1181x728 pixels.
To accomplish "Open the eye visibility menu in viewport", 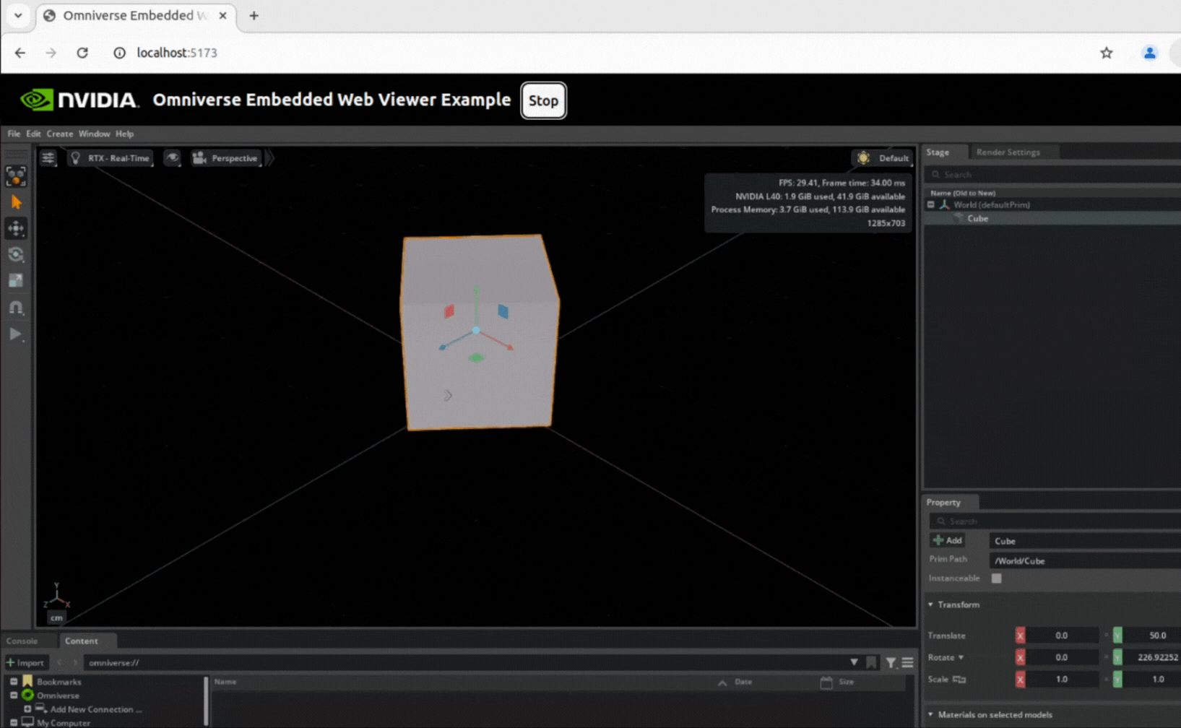I will [x=172, y=158].
